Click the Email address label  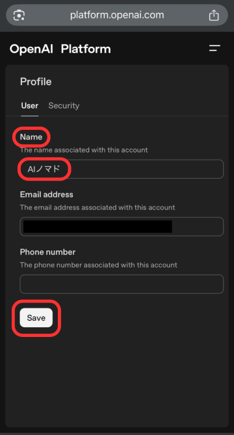(x=47, y=195)
